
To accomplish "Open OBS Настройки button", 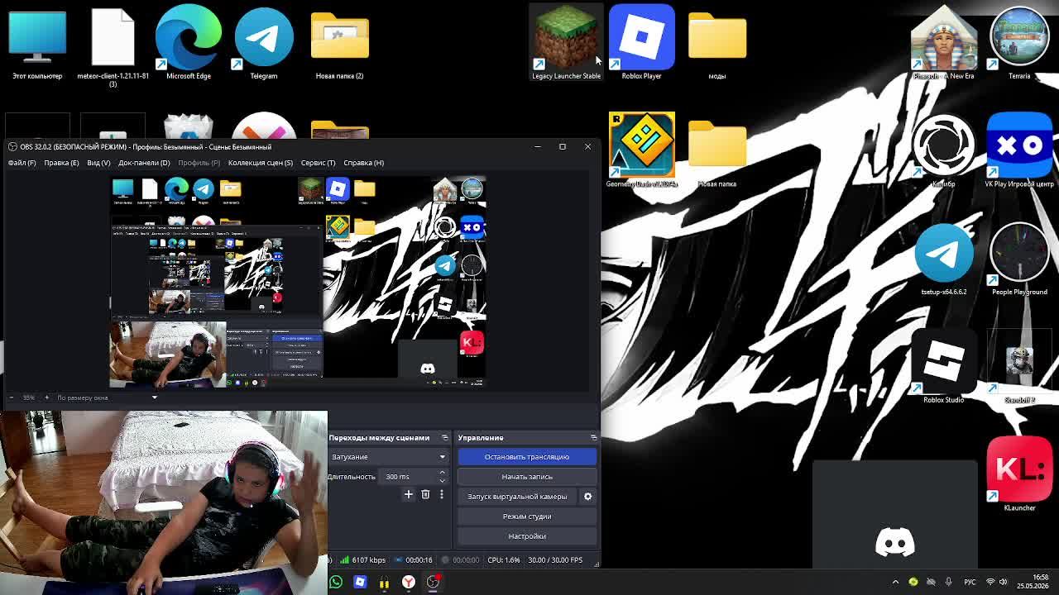I will (x=526, y=536).
